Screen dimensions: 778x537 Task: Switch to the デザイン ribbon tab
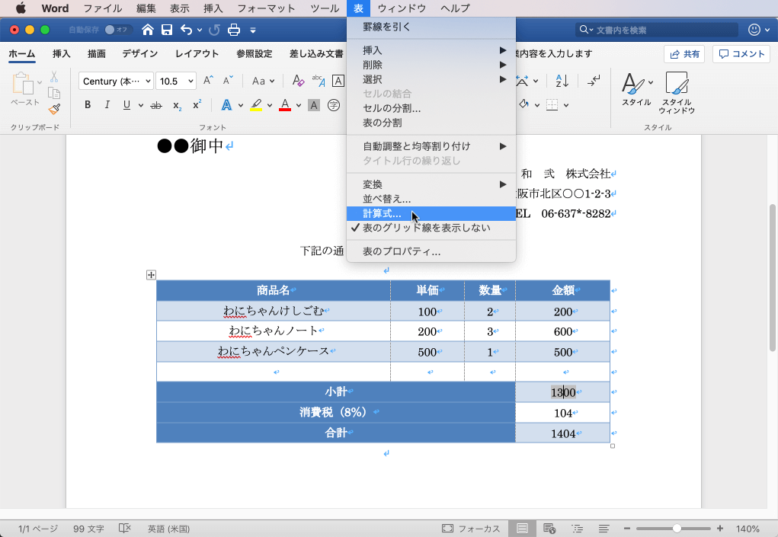[140, 53]
